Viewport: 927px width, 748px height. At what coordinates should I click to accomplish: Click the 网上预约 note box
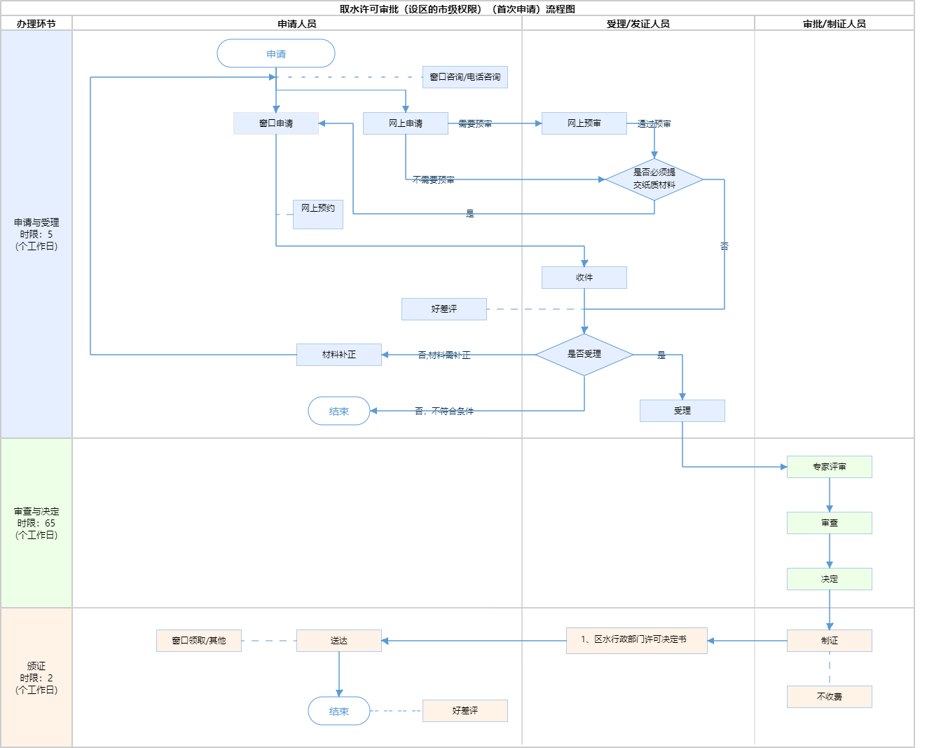click(317, 214)
